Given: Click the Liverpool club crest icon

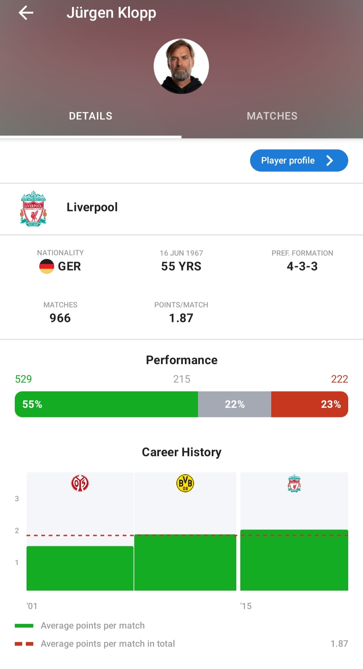Looking at the screenshot, I should (x=33, y=209).
